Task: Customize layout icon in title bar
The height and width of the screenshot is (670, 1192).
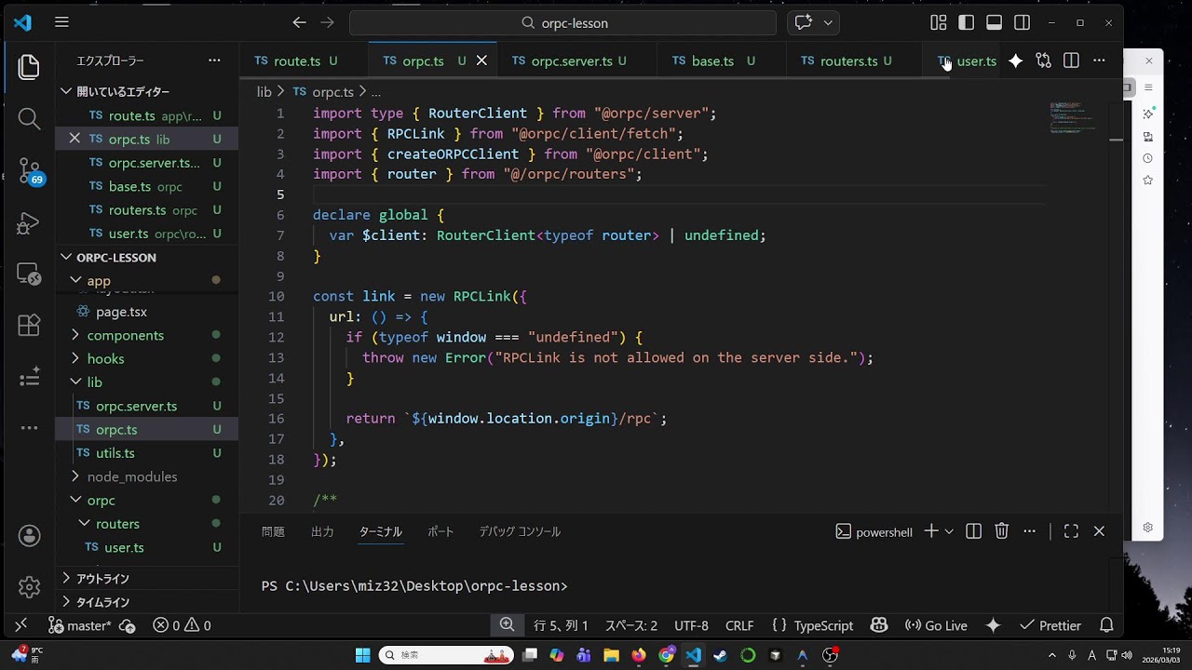Action: coord(939,22)
